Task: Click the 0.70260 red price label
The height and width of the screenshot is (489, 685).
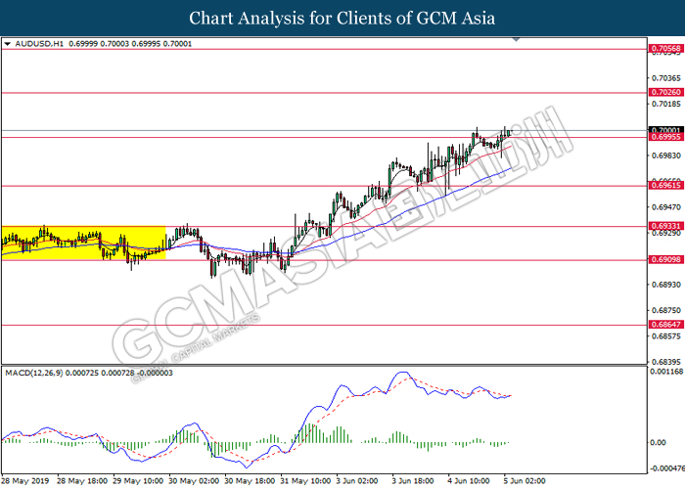Action: point(665,92)
